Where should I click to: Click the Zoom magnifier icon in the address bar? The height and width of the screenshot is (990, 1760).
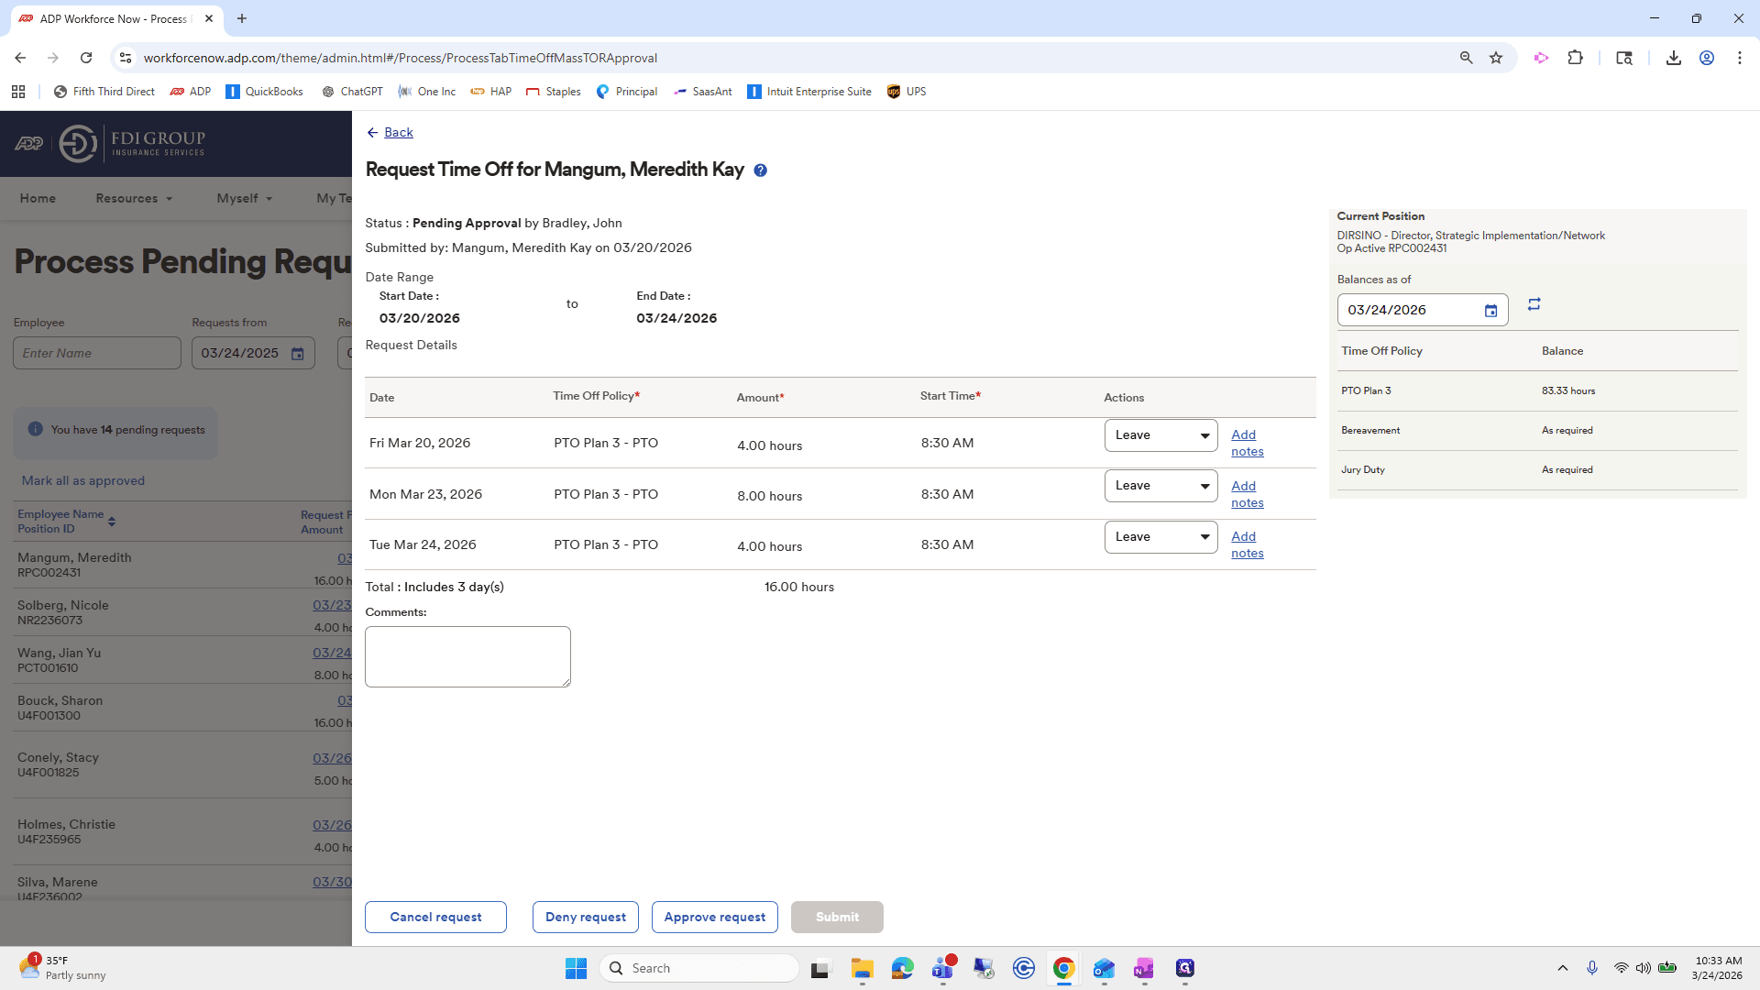pos(1466,58)
